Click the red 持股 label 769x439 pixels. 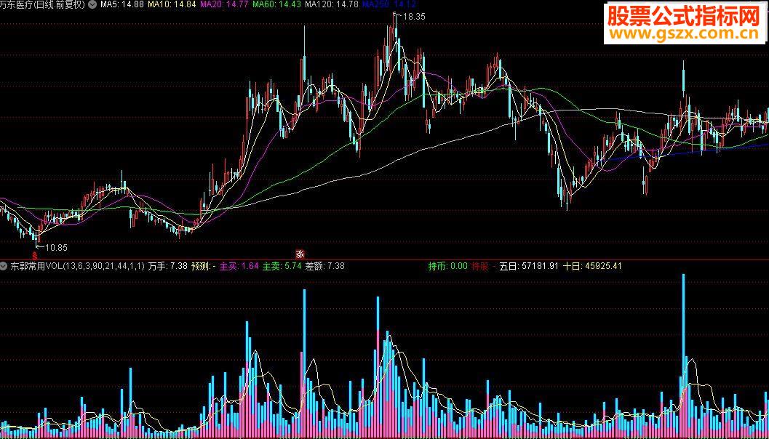click(x=479, y=266)
